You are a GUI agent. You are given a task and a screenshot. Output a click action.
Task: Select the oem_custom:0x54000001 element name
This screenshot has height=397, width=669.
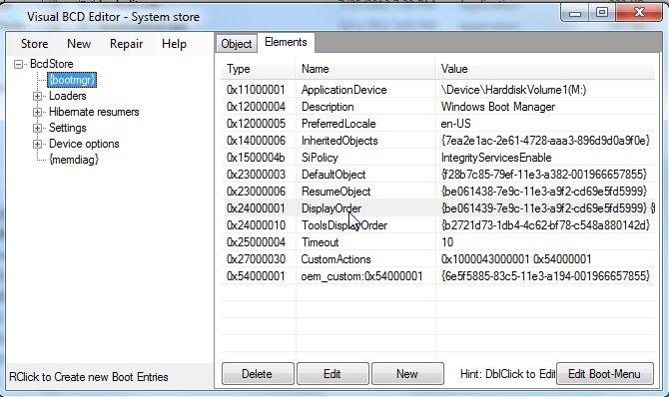(361, 276)
